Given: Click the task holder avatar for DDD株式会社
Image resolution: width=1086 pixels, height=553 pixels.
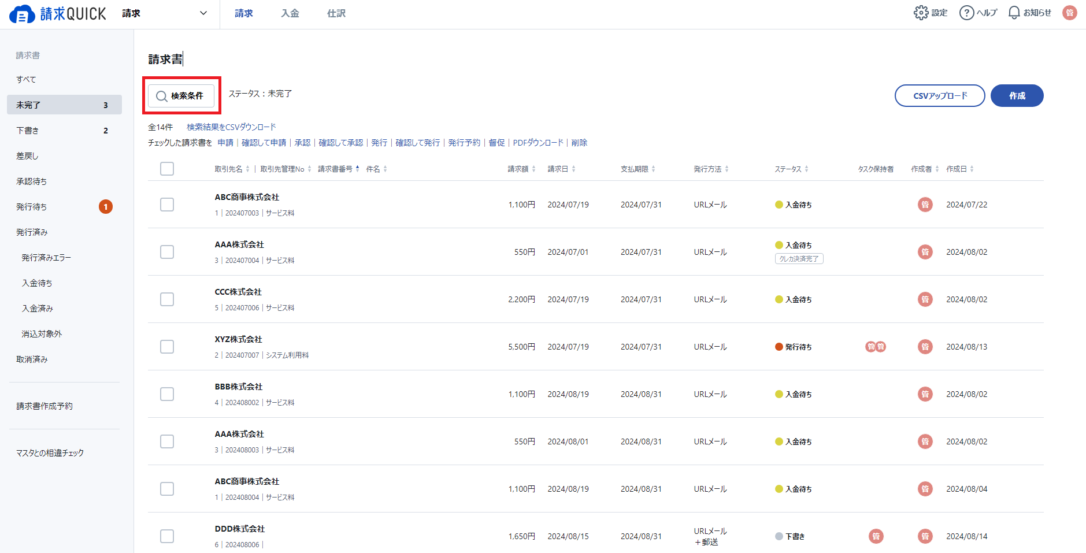Looking at the screenshot, I should (x=876, y=536).
